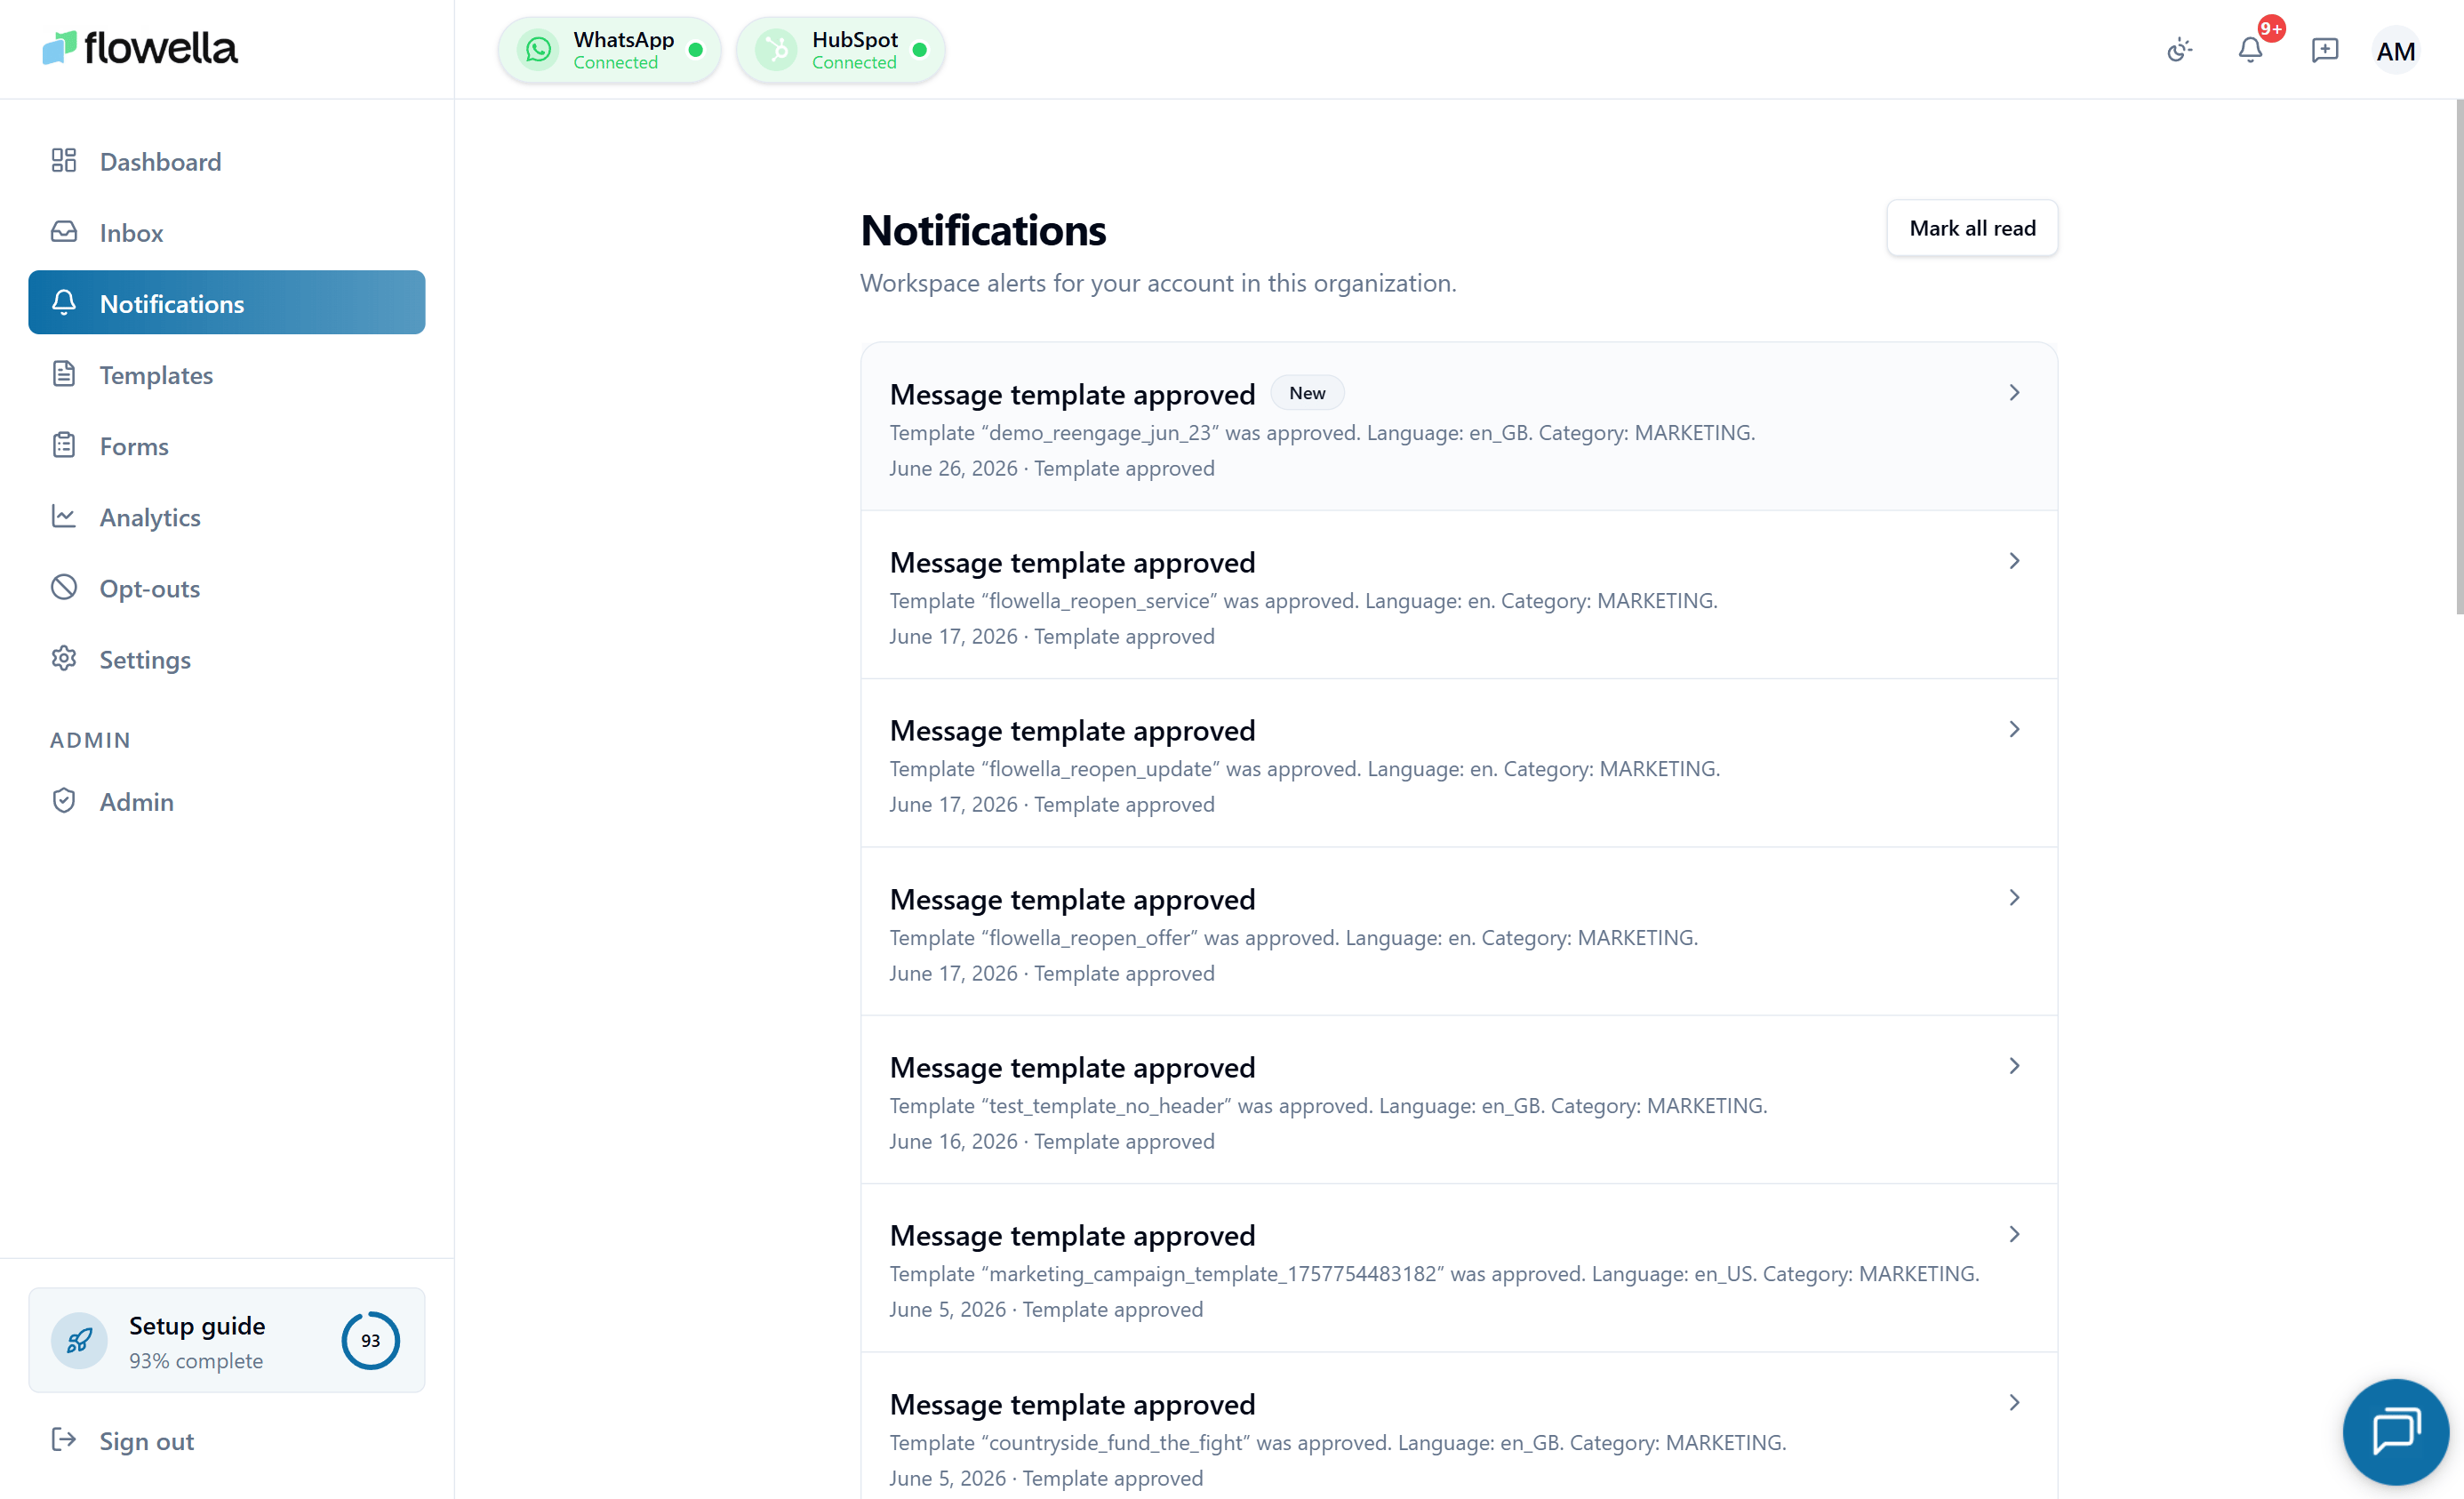Click the ADMIN section label
The image size is (2464, 1499).
pyautogui.click(x=90, y=740)
